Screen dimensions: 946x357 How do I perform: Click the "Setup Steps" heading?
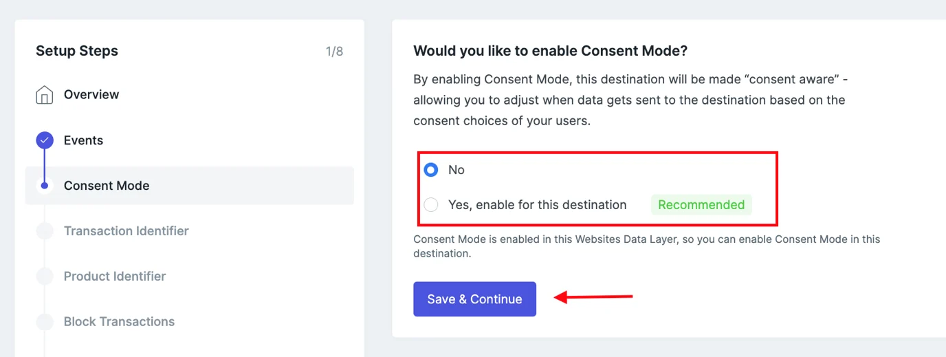tap(77, 51)
